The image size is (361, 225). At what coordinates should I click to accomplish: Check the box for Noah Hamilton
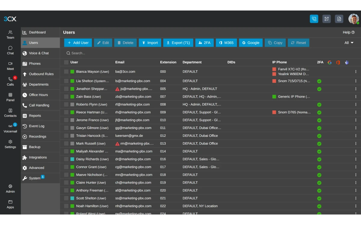[66, 206]
